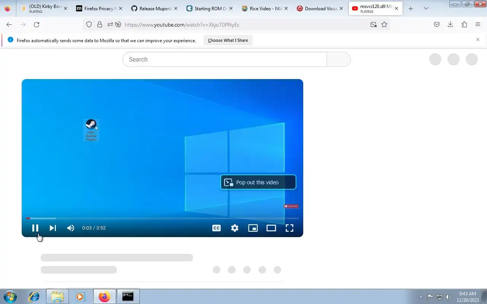
Task: Switch to theater mode
Action: tap(271, 228)
